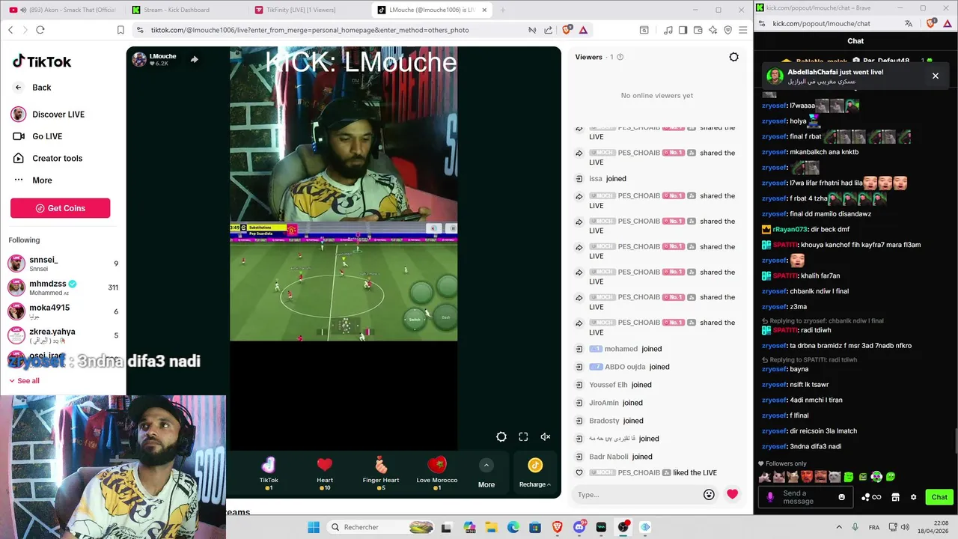Open the Kick chat shop icon
958x539 pixels.
point(895,497)
